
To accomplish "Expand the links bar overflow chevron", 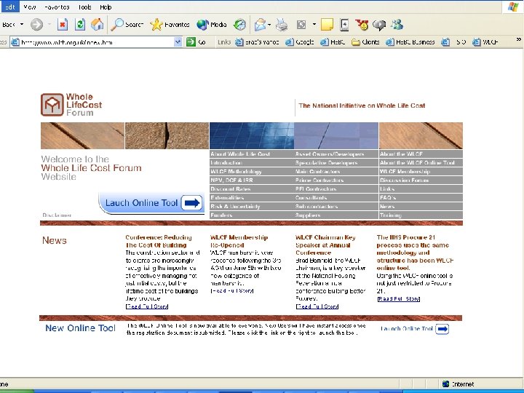I will click(x=519, y=39).
